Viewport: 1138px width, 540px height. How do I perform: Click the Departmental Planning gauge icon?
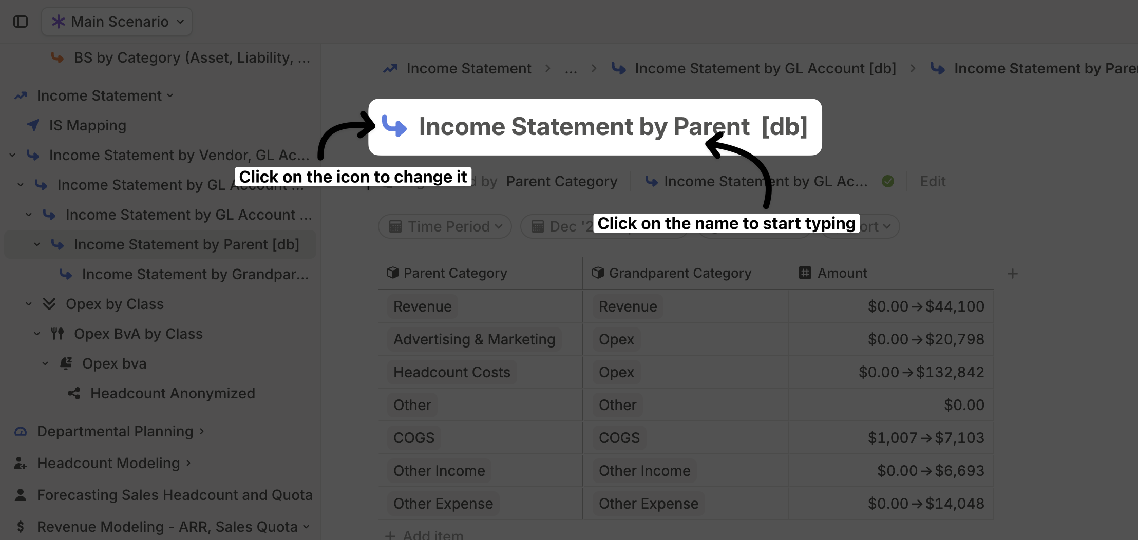(21, 431)
